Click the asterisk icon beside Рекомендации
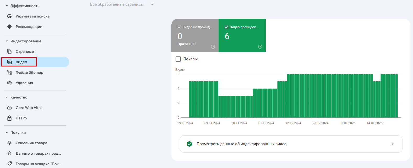Image resolution: width=413 pixels, height=168 pixels. (x=9, y=27)
